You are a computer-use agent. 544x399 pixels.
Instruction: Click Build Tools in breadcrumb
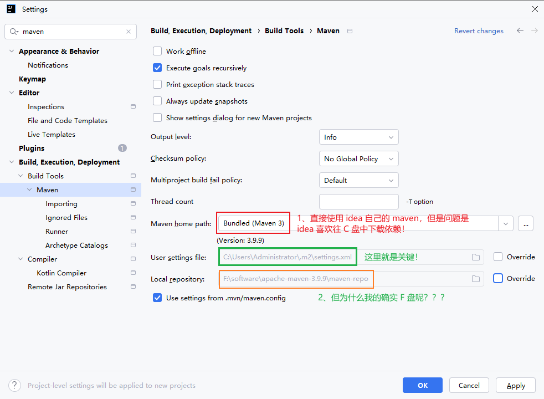click(x=284, y=31)
